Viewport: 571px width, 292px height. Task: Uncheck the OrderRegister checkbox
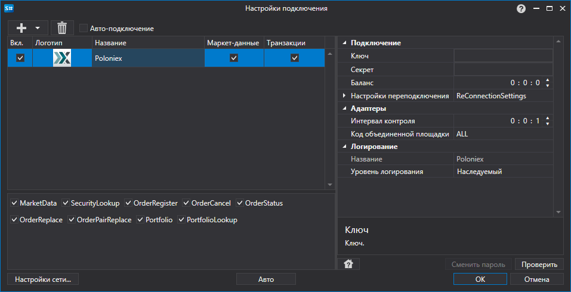pos(128,203)
